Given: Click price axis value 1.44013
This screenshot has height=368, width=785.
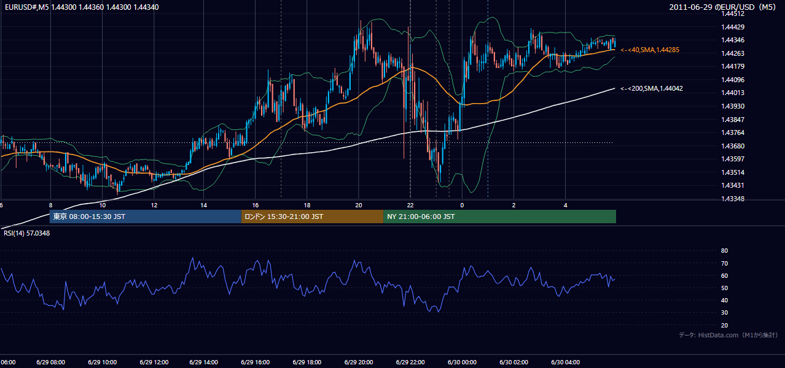Looking at the screenshot, I should (x=733, y=93).
